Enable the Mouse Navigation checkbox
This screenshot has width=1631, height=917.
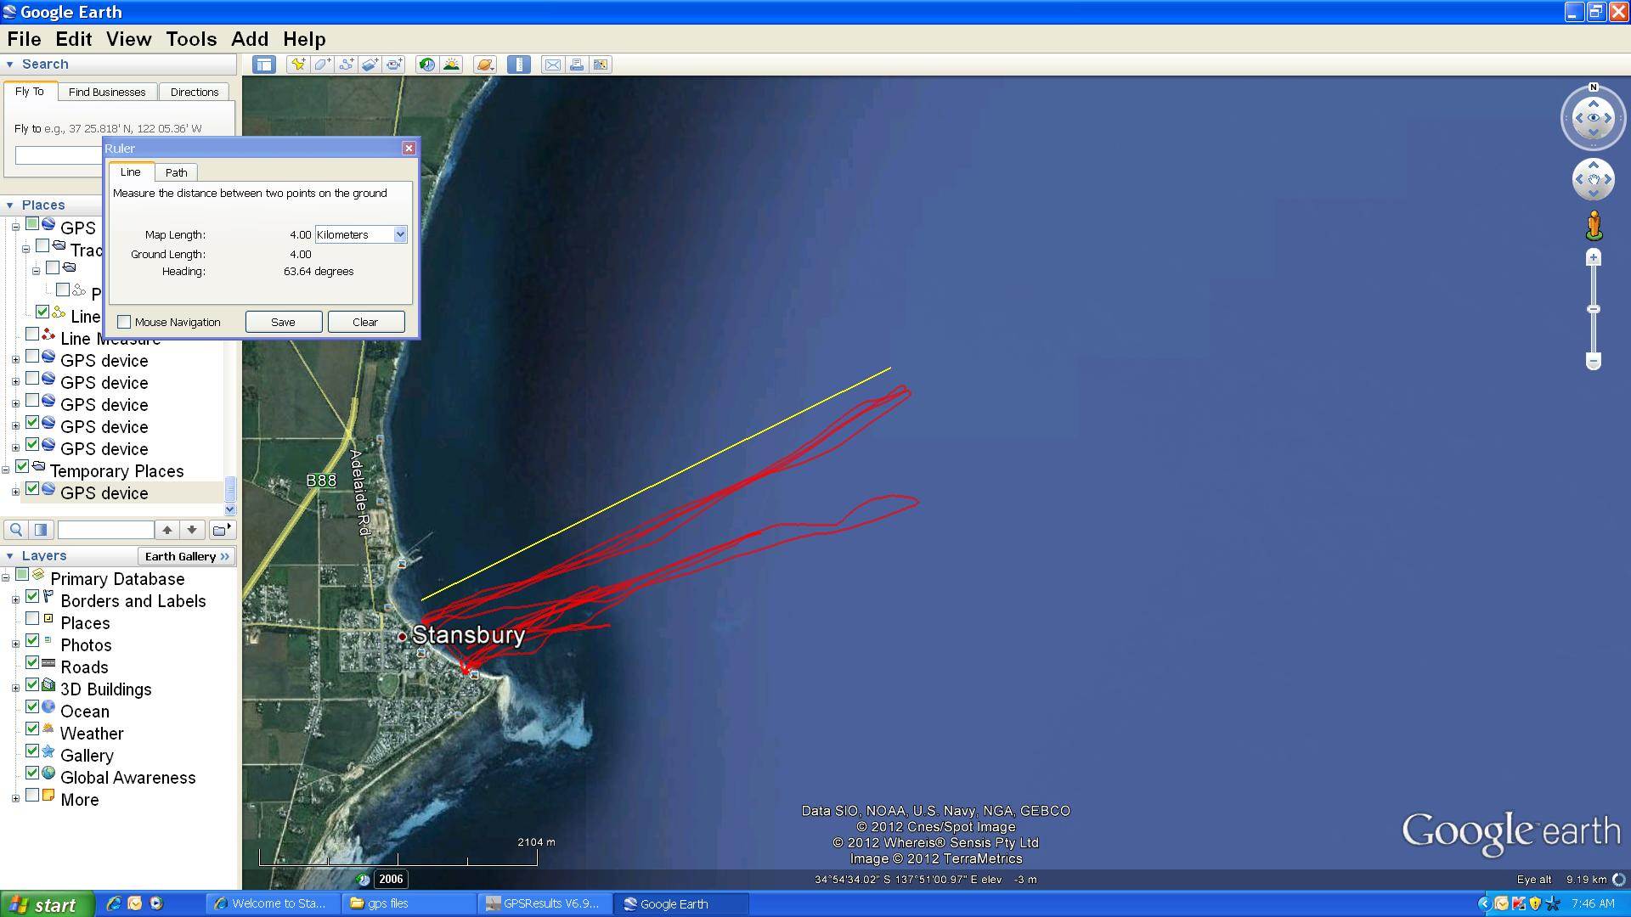(125, 322)
